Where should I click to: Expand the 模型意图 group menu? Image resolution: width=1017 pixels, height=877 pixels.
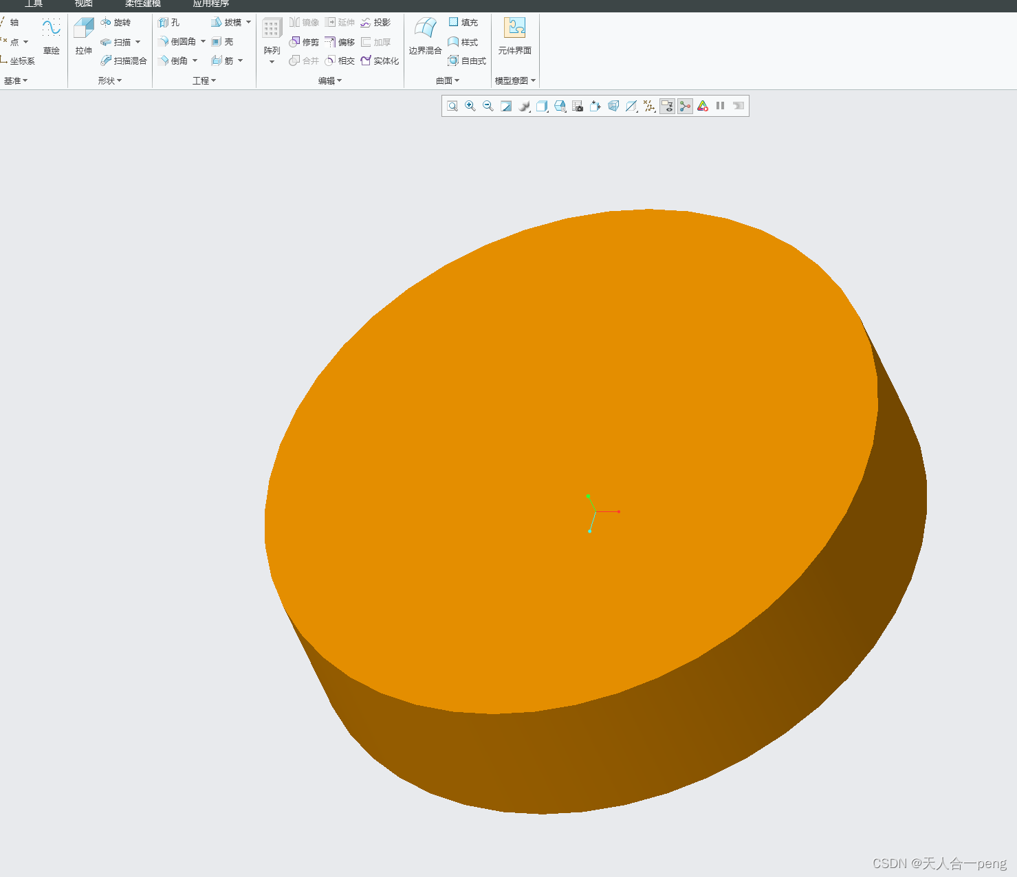tap(515, 80)
